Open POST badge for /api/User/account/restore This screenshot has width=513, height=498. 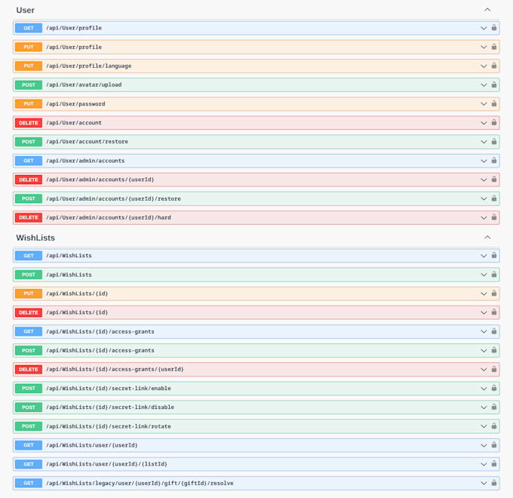coord(29,142)
